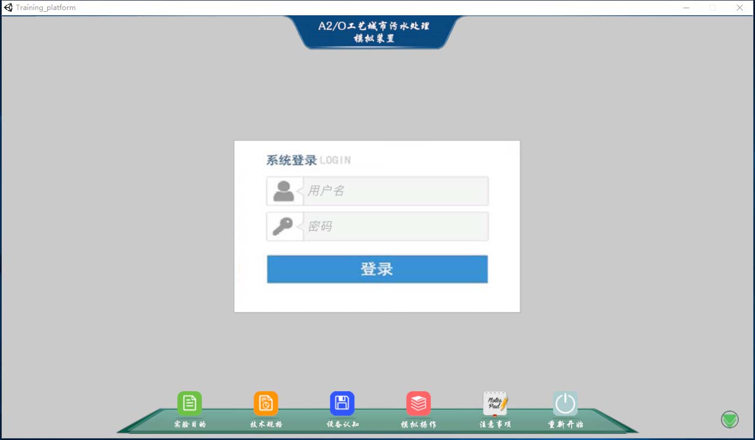The height and width of the screenshot is (440, 755).
Task: Click inside the 用户名 username field
Action: point(395,190)
